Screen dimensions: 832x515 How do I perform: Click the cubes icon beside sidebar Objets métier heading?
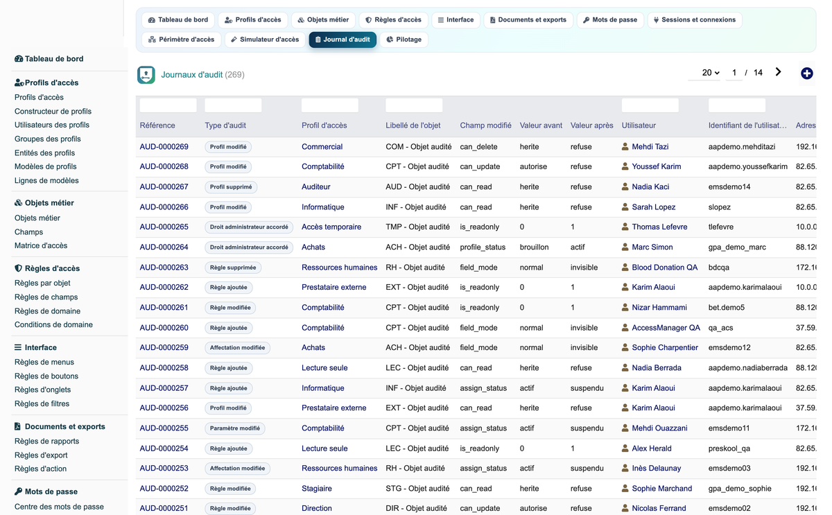tap(19, 203)
